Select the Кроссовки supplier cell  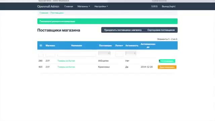(x=104, y=67)
